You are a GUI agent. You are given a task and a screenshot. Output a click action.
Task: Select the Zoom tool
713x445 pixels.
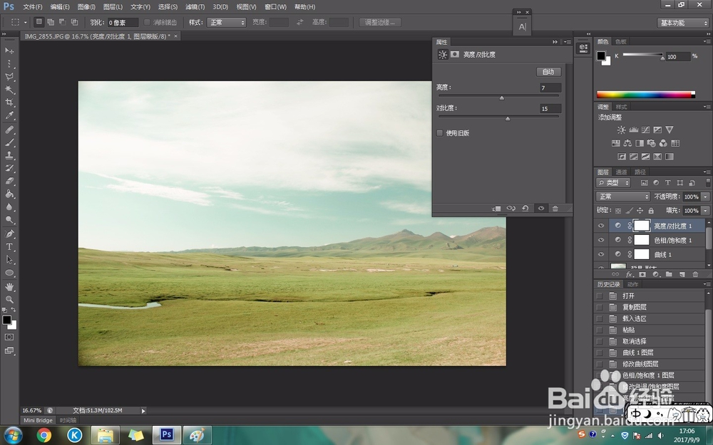click(9, 300)
